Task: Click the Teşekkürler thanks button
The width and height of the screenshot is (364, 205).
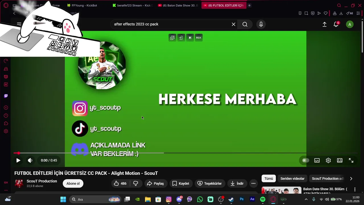Action: tap(210, 184)
